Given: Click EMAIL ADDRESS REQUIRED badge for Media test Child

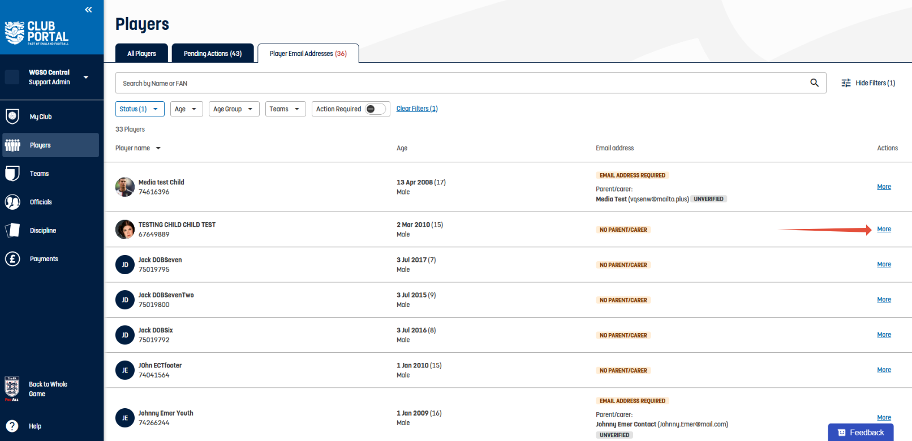Looking at the screenshot, I should click(633, 175).
